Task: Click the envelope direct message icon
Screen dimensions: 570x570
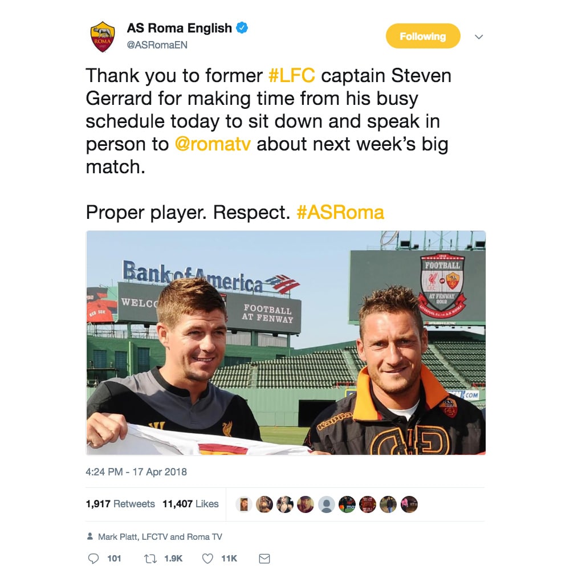Action: point(264,559)
